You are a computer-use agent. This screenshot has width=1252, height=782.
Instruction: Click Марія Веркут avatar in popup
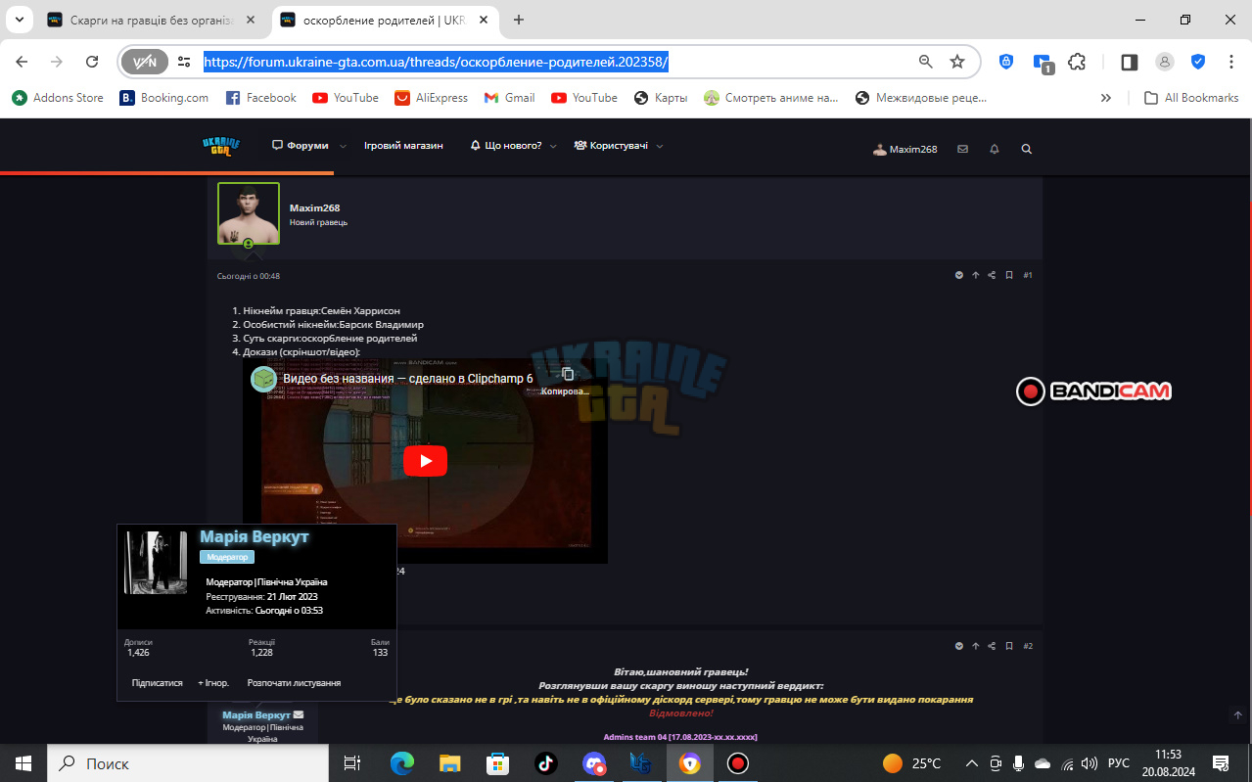pos(156,563)
